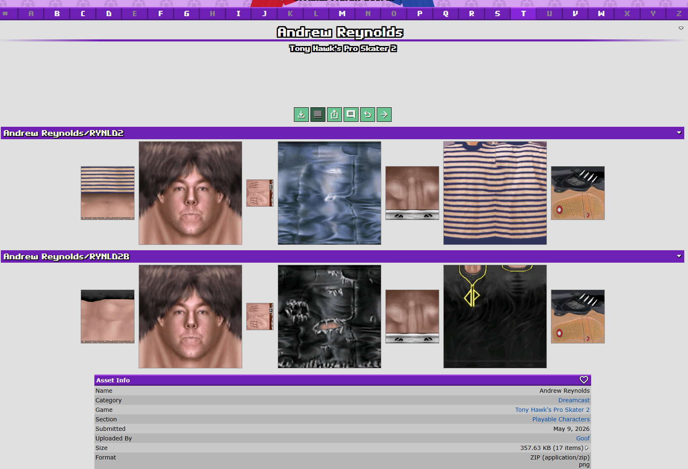Open the RYNLD2 striped torso small texture
Screen dimensions: 688x469
coord(108,193)
